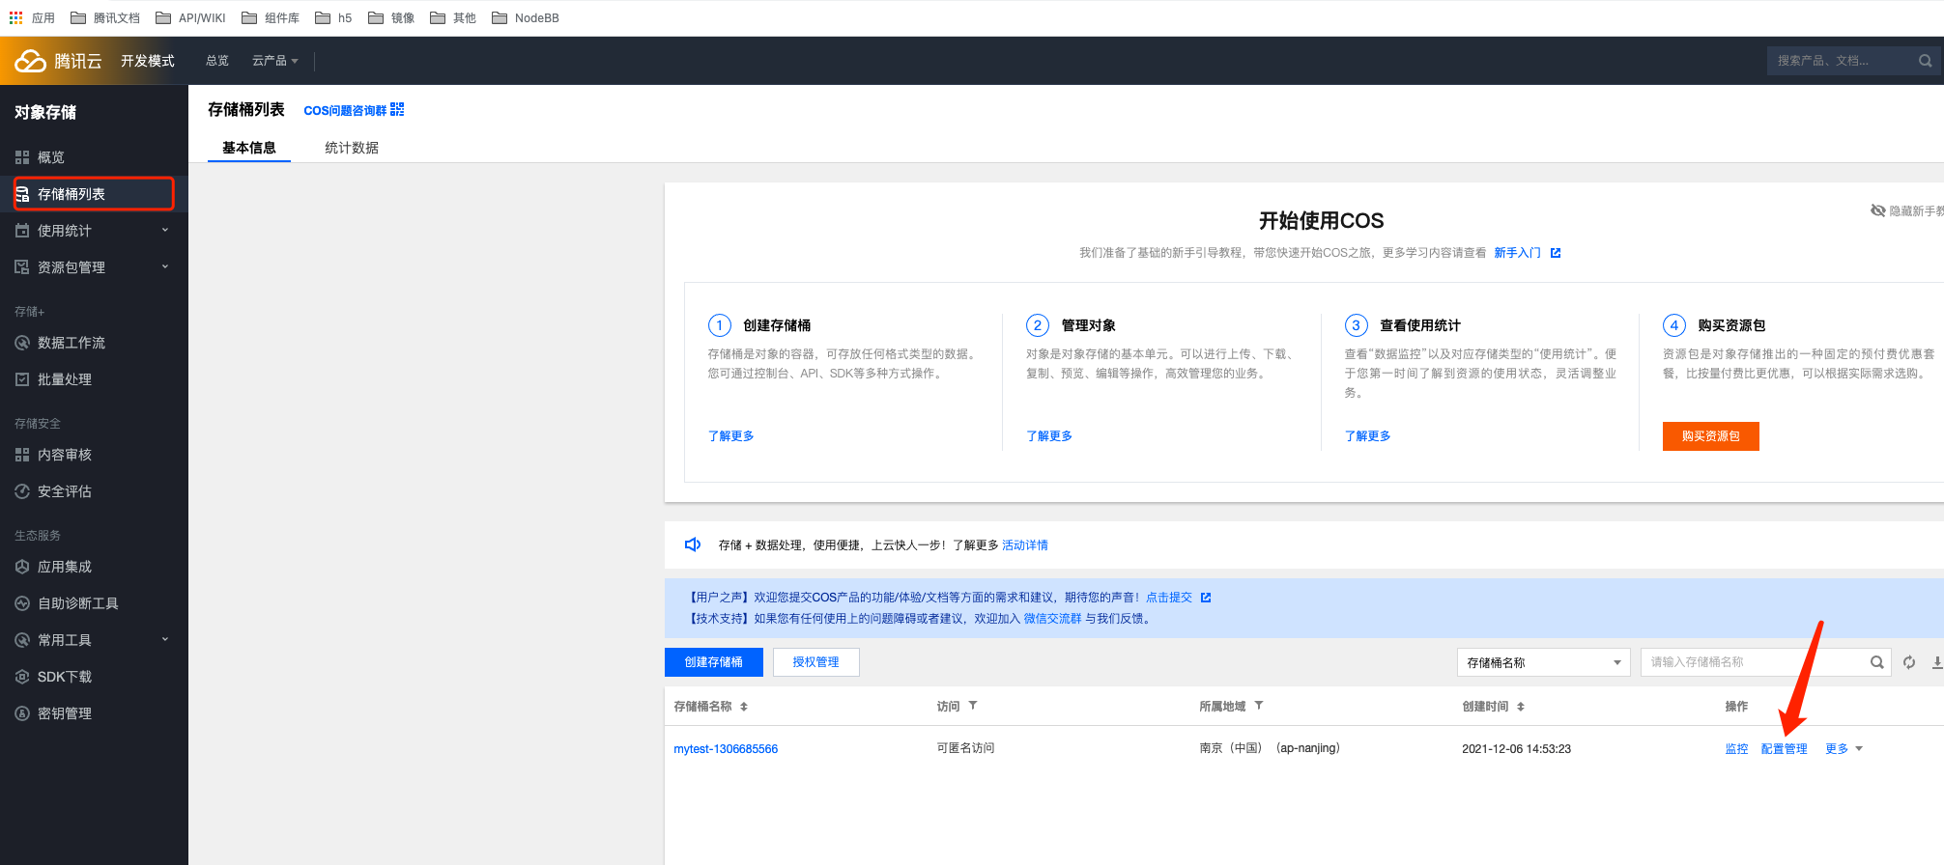1944x865 pixels.
Task: Open the 其他 bookmark folder
Action: 453,17
